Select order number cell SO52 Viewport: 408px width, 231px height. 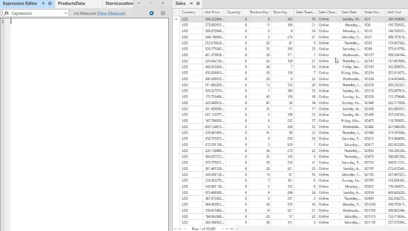(x=374, y=43)
